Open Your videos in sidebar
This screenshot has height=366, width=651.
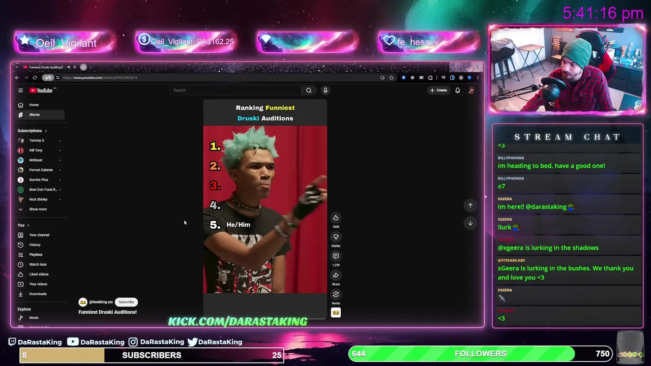point(40,284)
